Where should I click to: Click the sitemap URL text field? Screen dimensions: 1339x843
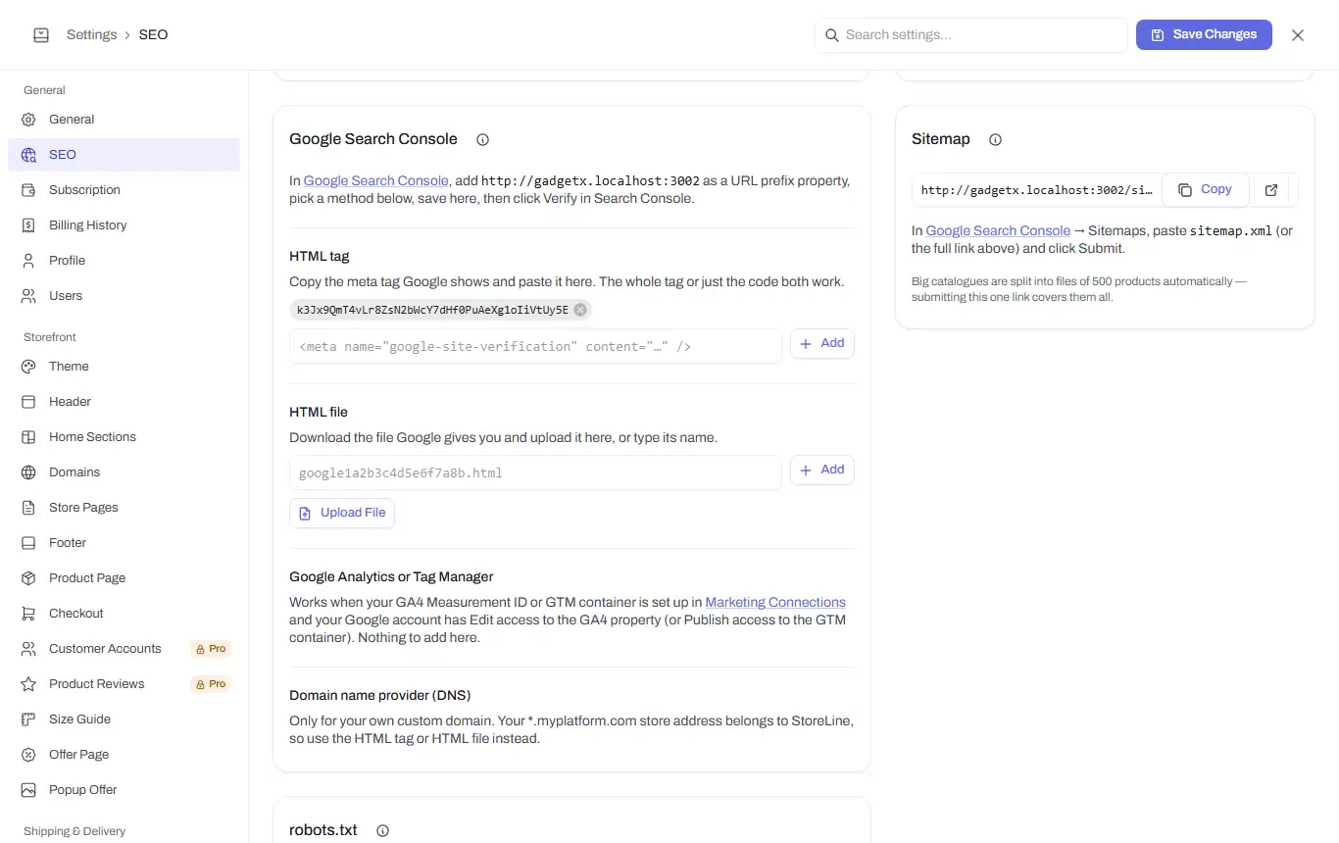(1036, 190)
